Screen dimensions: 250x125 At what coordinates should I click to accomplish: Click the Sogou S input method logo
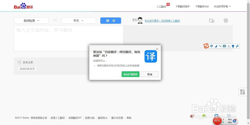[206, 46]
